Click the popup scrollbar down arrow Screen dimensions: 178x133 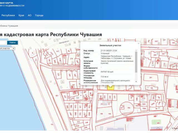136,81
